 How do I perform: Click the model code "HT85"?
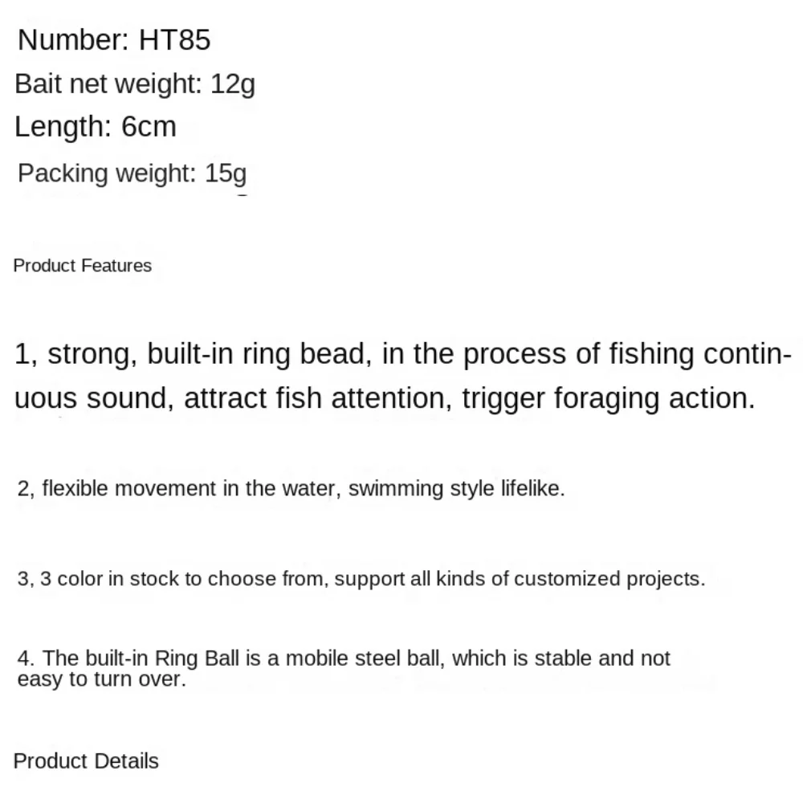click(x=174, y=40)
